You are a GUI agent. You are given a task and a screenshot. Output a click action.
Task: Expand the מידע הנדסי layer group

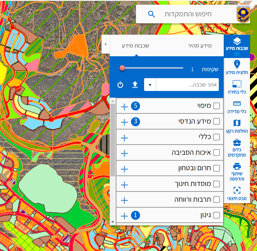tap(124, 122)
